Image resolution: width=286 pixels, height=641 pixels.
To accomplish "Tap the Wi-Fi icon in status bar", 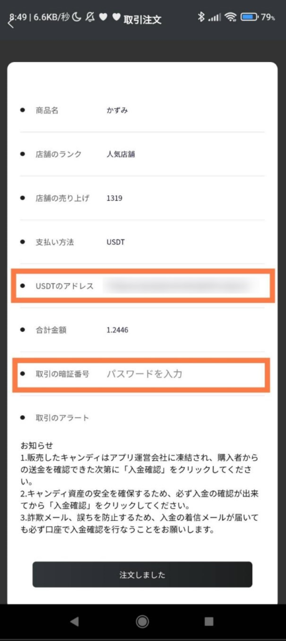I will pyautogui.click(x=231, y=17).
